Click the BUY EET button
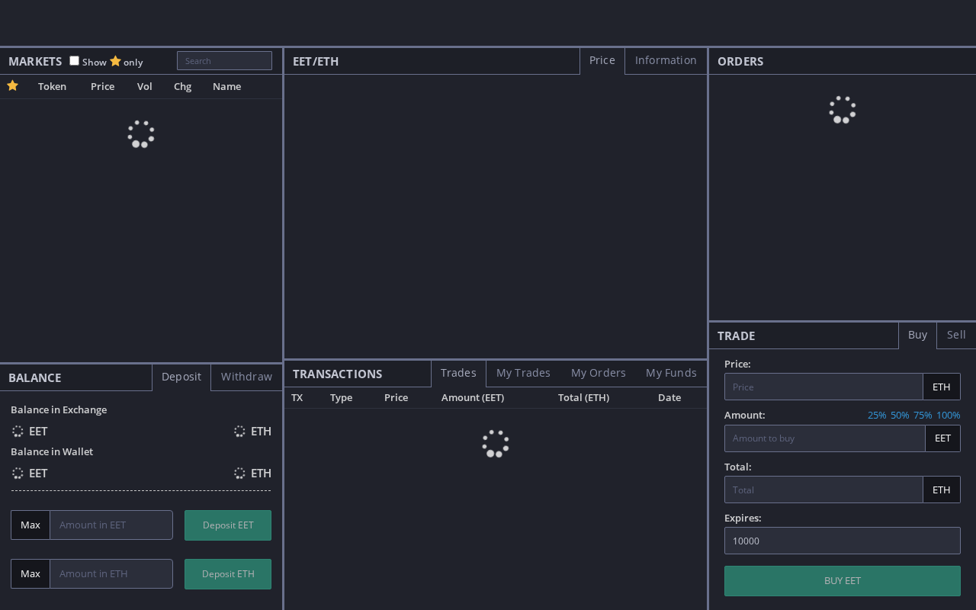Image resolution: width=976 pixels, height=610 pixels. point(842,581)
